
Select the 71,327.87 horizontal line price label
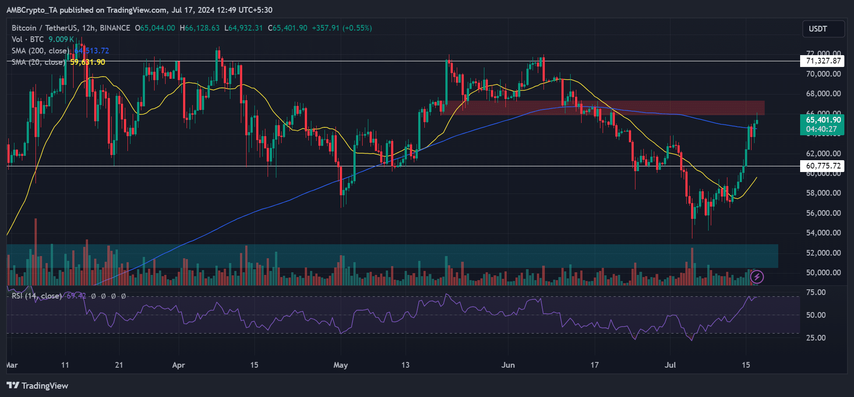(x=822, y=61)
